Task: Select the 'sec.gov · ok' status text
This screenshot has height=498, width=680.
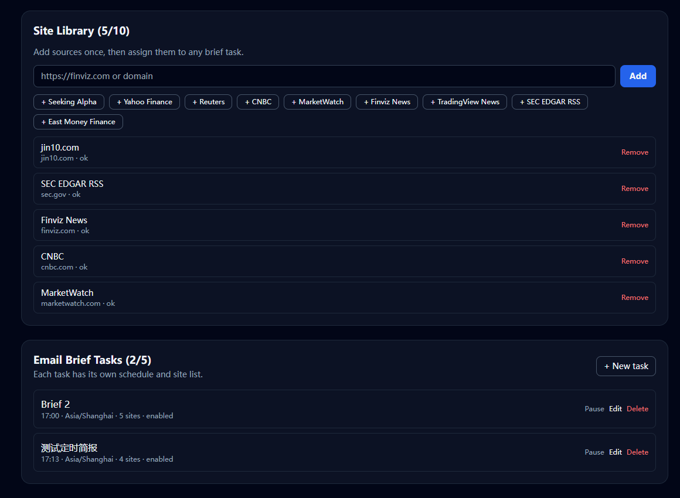Action: [x=61, y=195]
